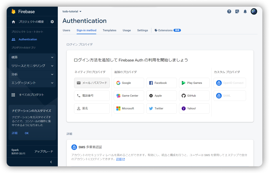
Task: Click the アップグレード button
Action: (44, 151)
